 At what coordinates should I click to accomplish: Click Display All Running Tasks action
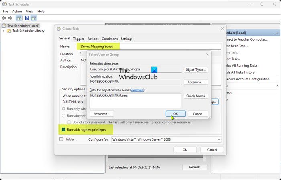coord(242,66)
